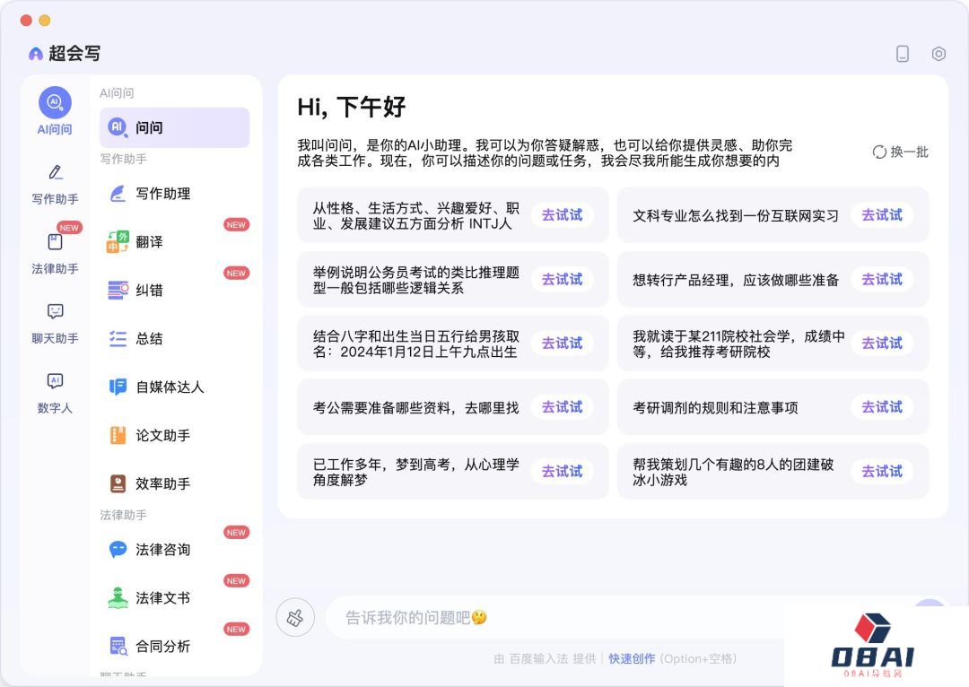Click the 法律文书 icon
Screen dimensions: 969x687
click(118, 597)
